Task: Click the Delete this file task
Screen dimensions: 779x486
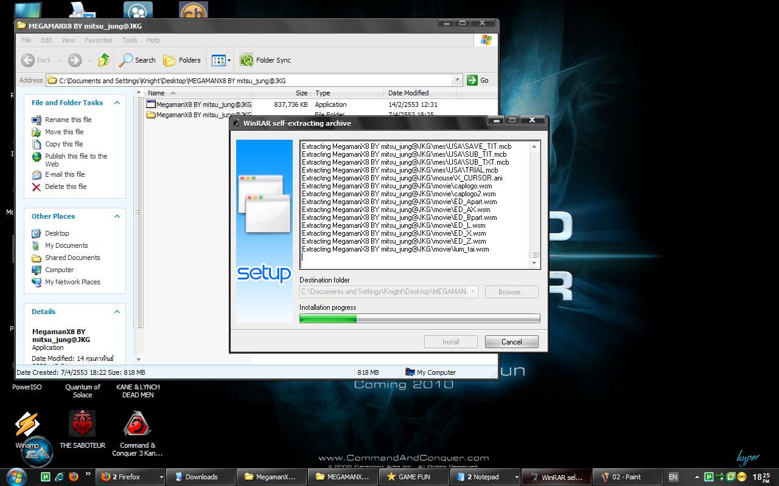Action: [x=66, y=187]
